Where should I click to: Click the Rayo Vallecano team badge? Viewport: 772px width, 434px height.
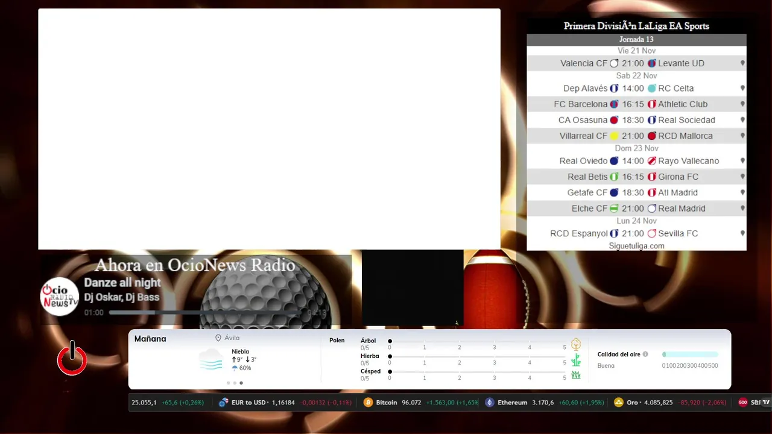point(651,161)
